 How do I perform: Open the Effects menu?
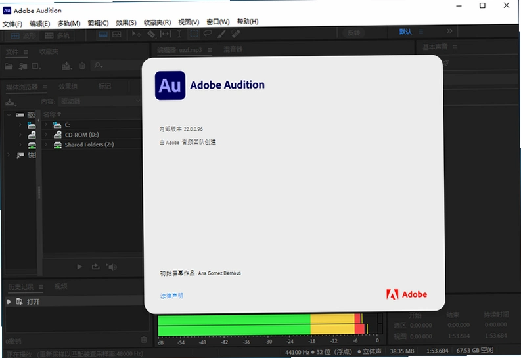click(126, 22)
